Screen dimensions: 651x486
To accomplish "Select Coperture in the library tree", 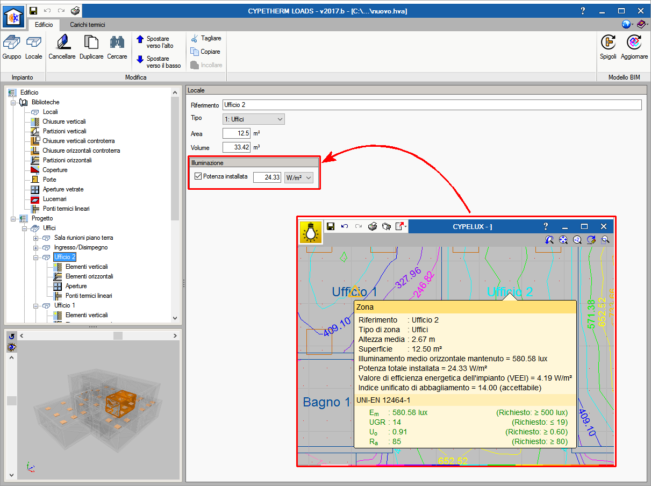I will click(55, 170).
